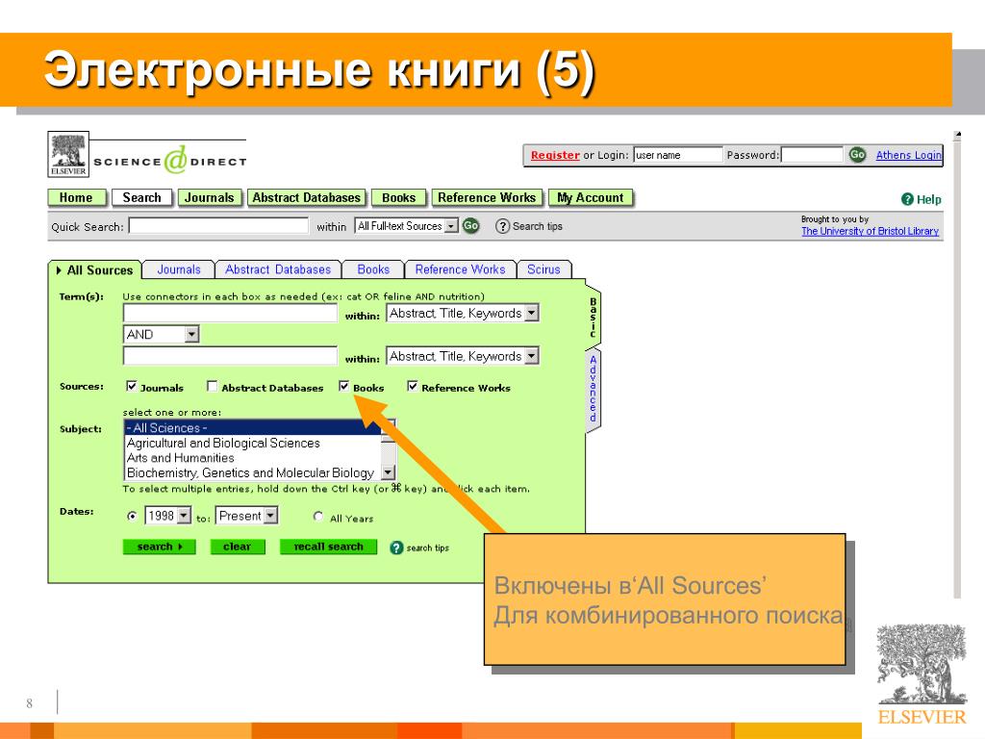Switch to the Books search tab
The height and width of the screenshot is (739, 985).
[373, 269]
